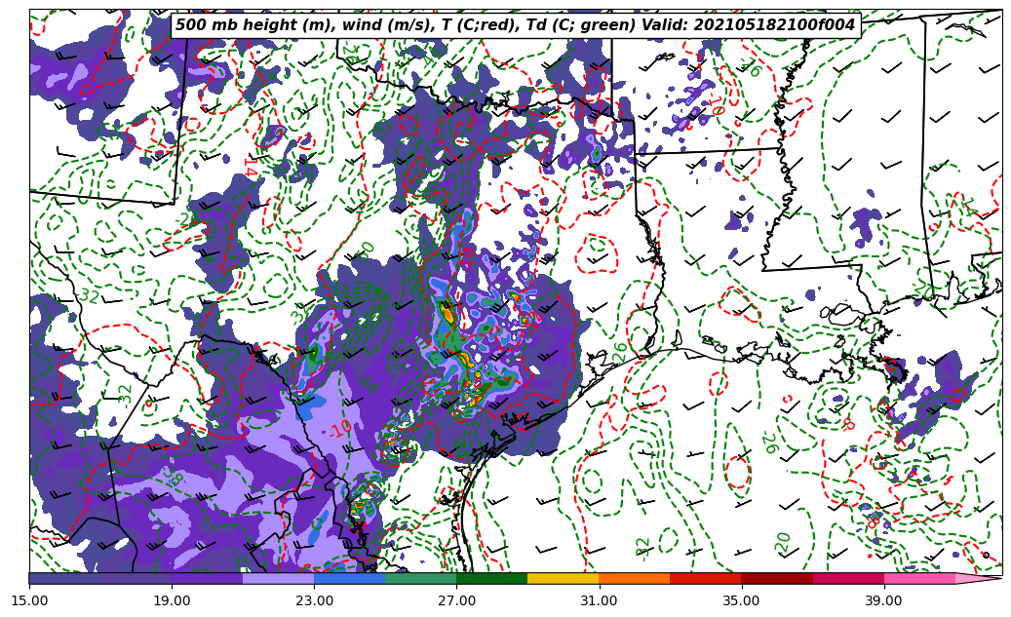The height and width of the screenshot is (617, 1011).
Task: Select the teal green colorbar segment
Action: click(421, 578)
